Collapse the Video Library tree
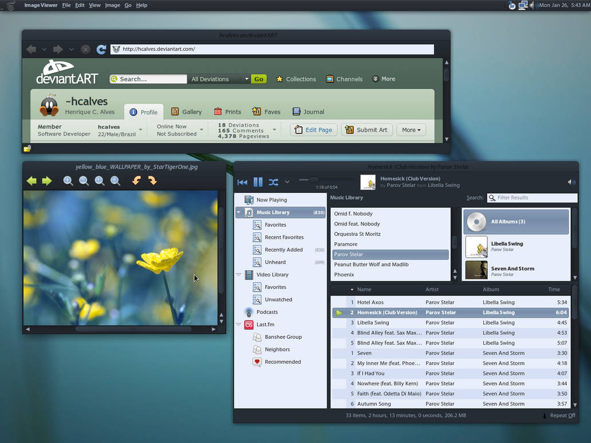 [x=239, y=275]
